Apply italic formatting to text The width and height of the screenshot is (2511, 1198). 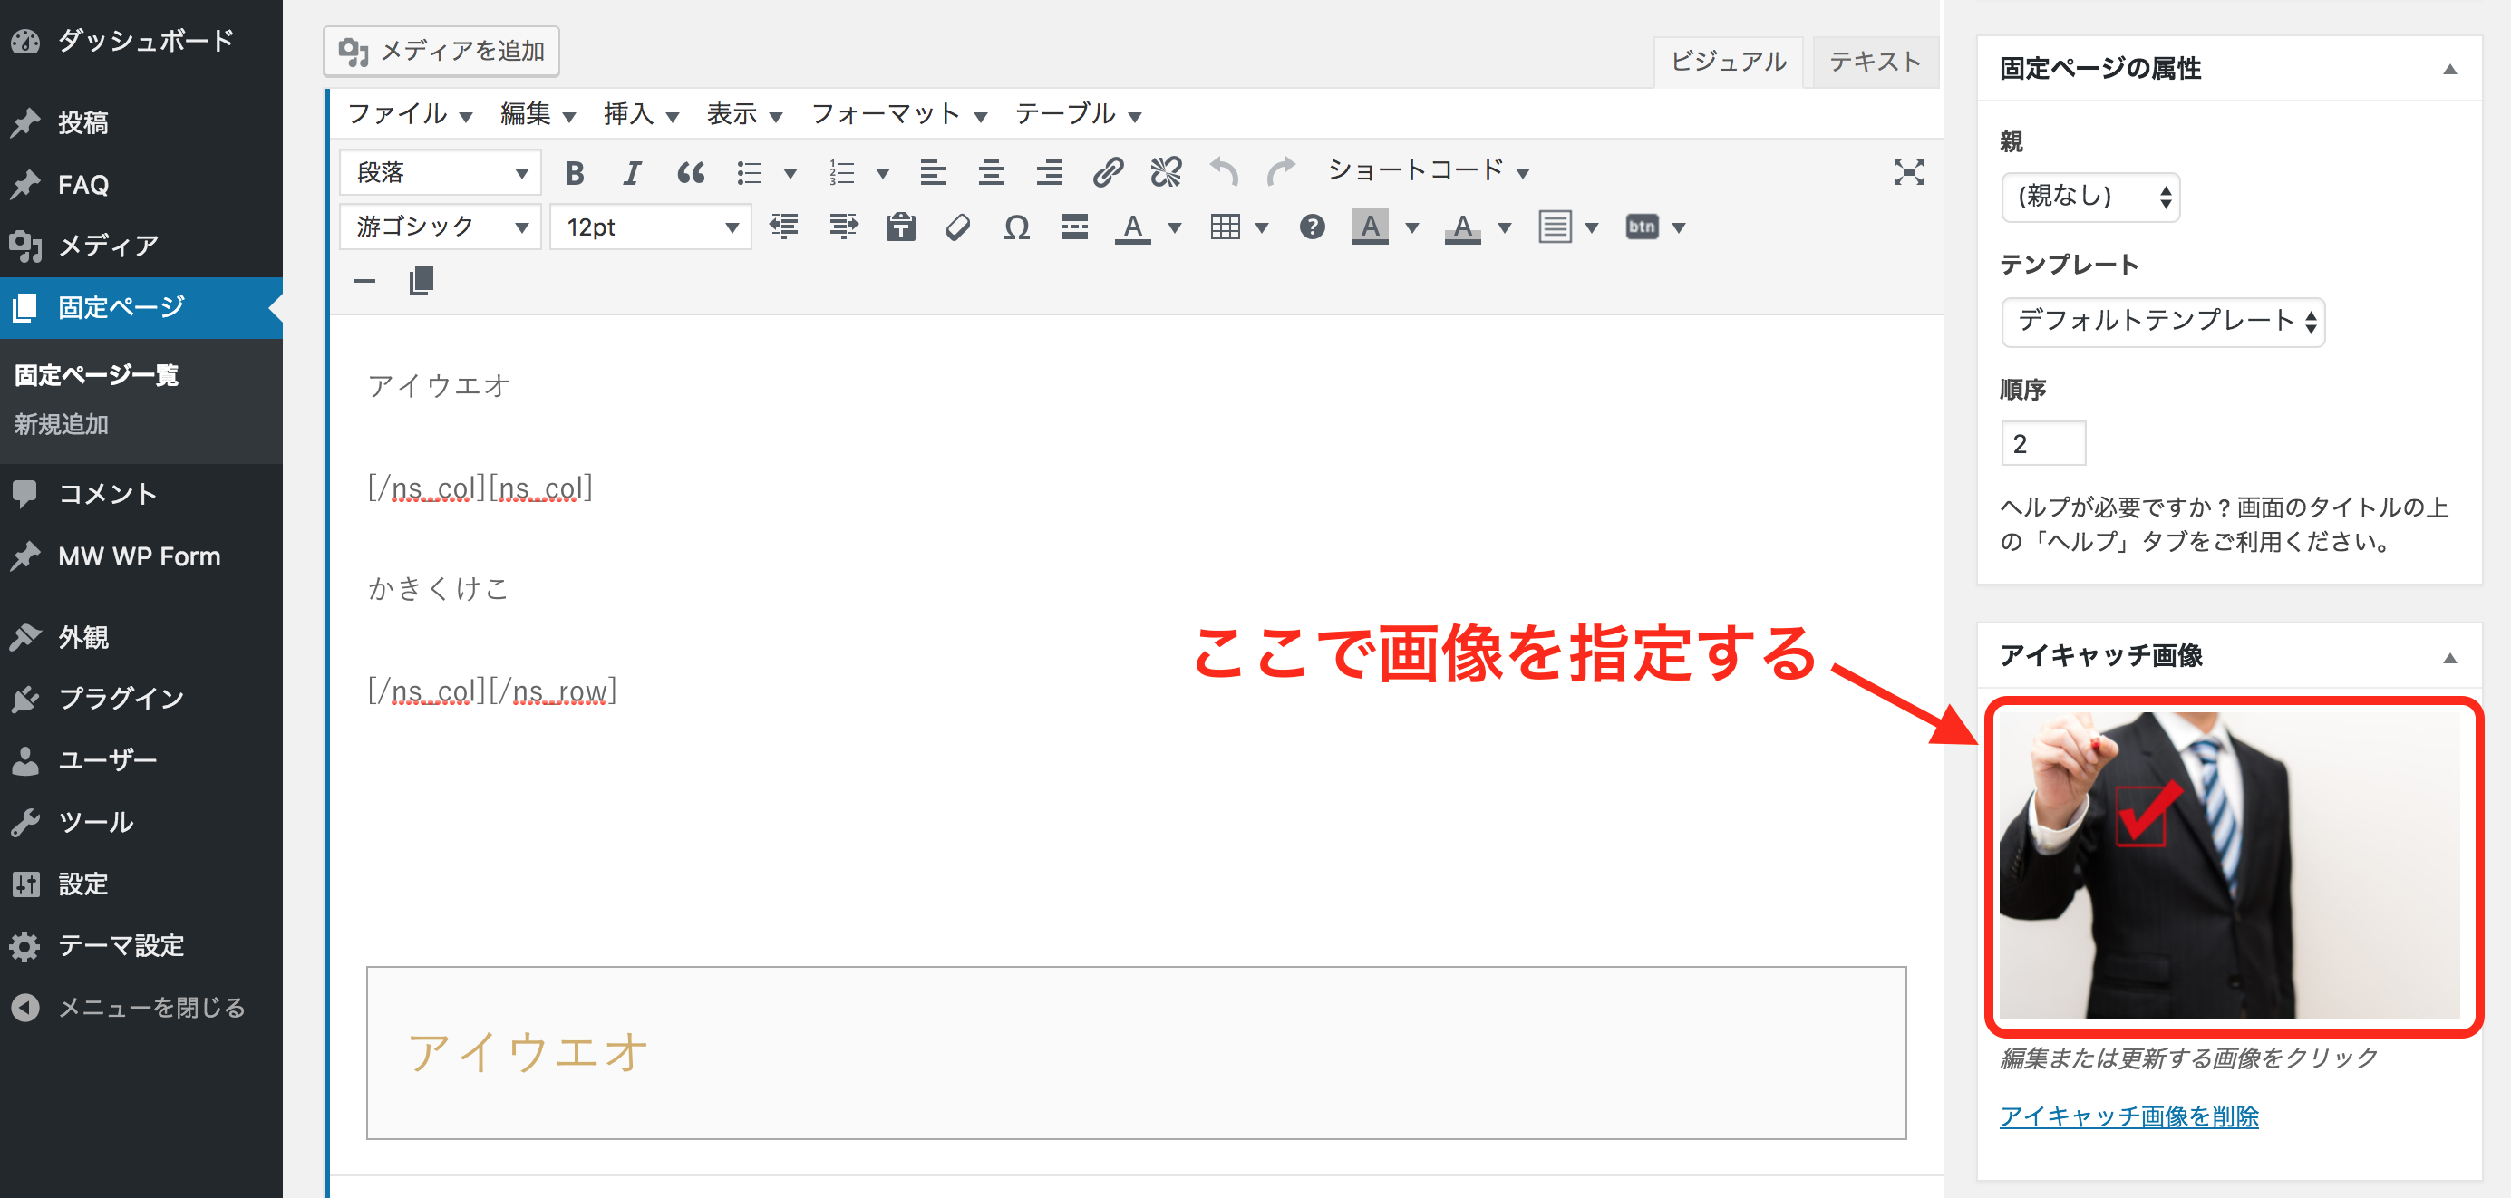click(x=632, y=173)
